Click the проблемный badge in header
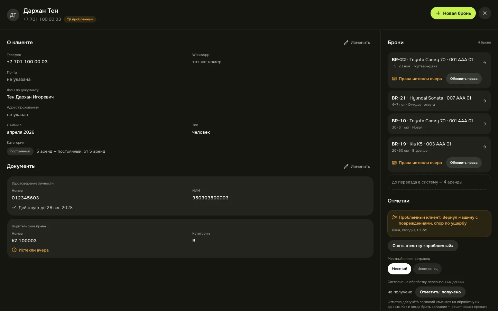 (x=80, y=19)
